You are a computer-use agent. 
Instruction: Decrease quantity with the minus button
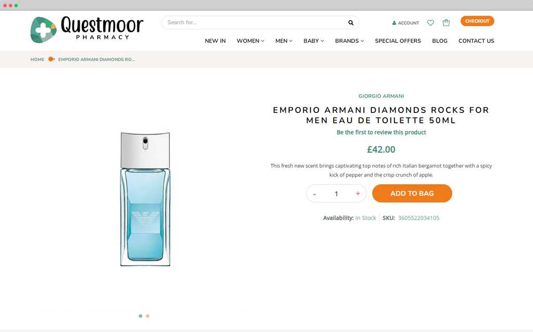pos(314,194)
